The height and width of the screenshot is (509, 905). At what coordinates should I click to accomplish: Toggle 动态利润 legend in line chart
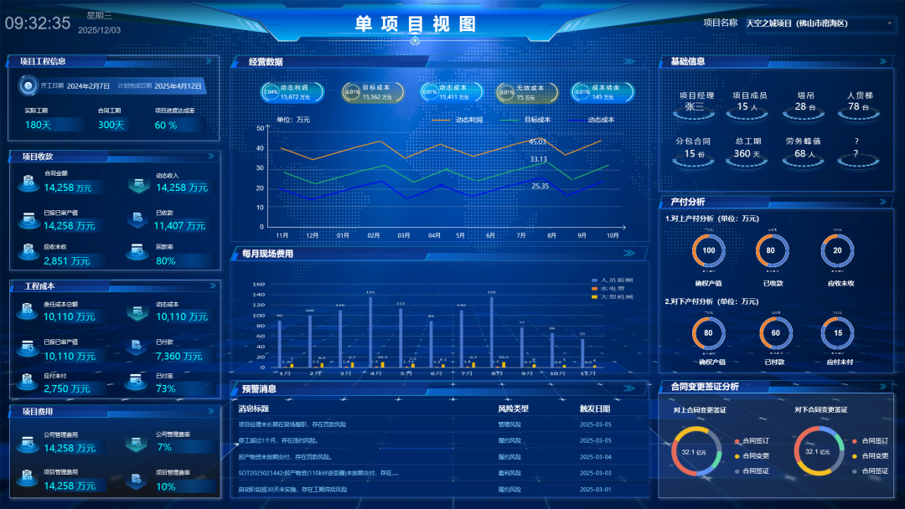click(458, 120)
